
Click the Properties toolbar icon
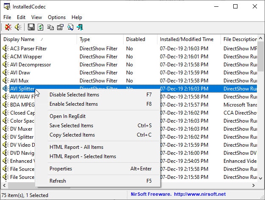pos(61,27)
